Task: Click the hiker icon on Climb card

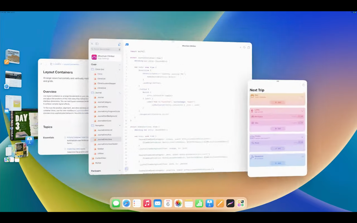Action: tap(252, 111)
